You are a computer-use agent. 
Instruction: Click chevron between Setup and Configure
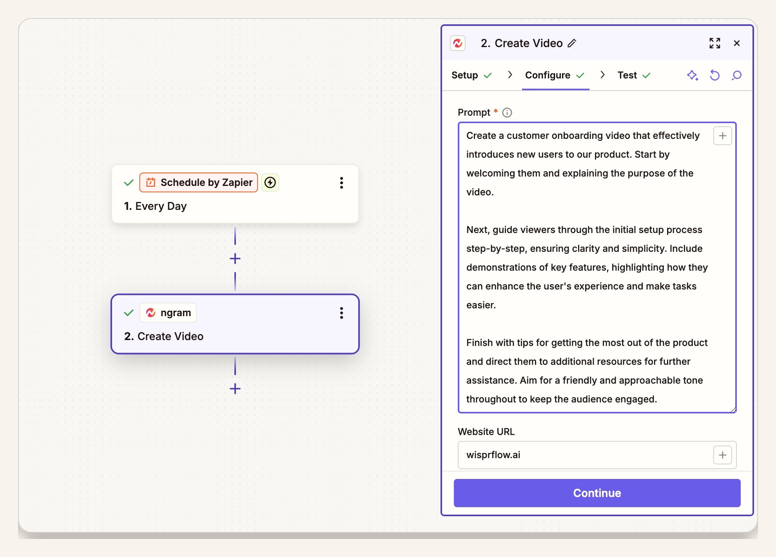tap(509, 75)
